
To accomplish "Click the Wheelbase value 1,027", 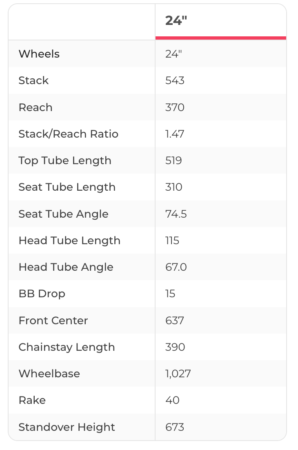I will [178, 374].
